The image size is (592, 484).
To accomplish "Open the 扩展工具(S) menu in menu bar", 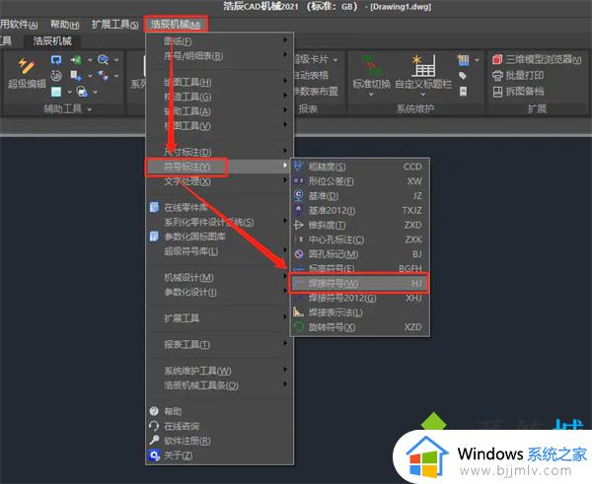I will (114, 25).
